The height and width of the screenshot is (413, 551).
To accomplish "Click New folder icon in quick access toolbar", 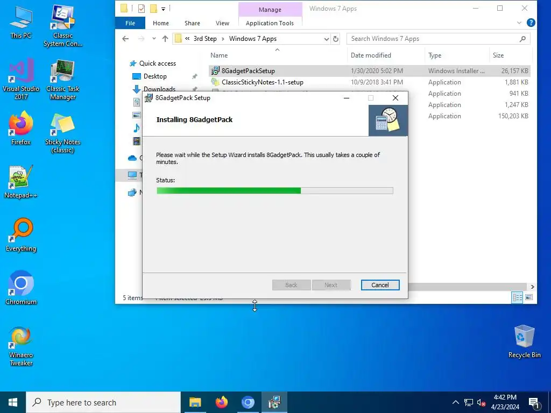I will [153, 9].
